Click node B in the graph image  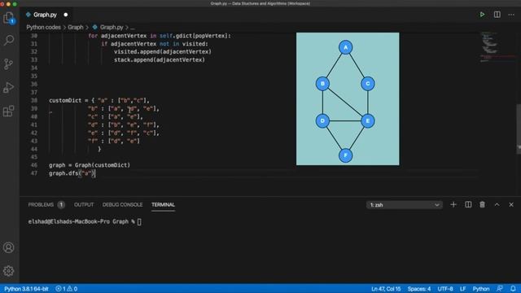click(322, 84)
